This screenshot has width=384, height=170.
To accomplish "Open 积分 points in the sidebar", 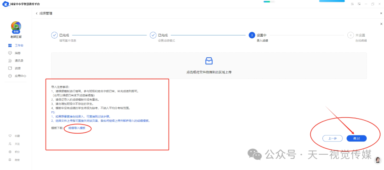I will (14, 152).
